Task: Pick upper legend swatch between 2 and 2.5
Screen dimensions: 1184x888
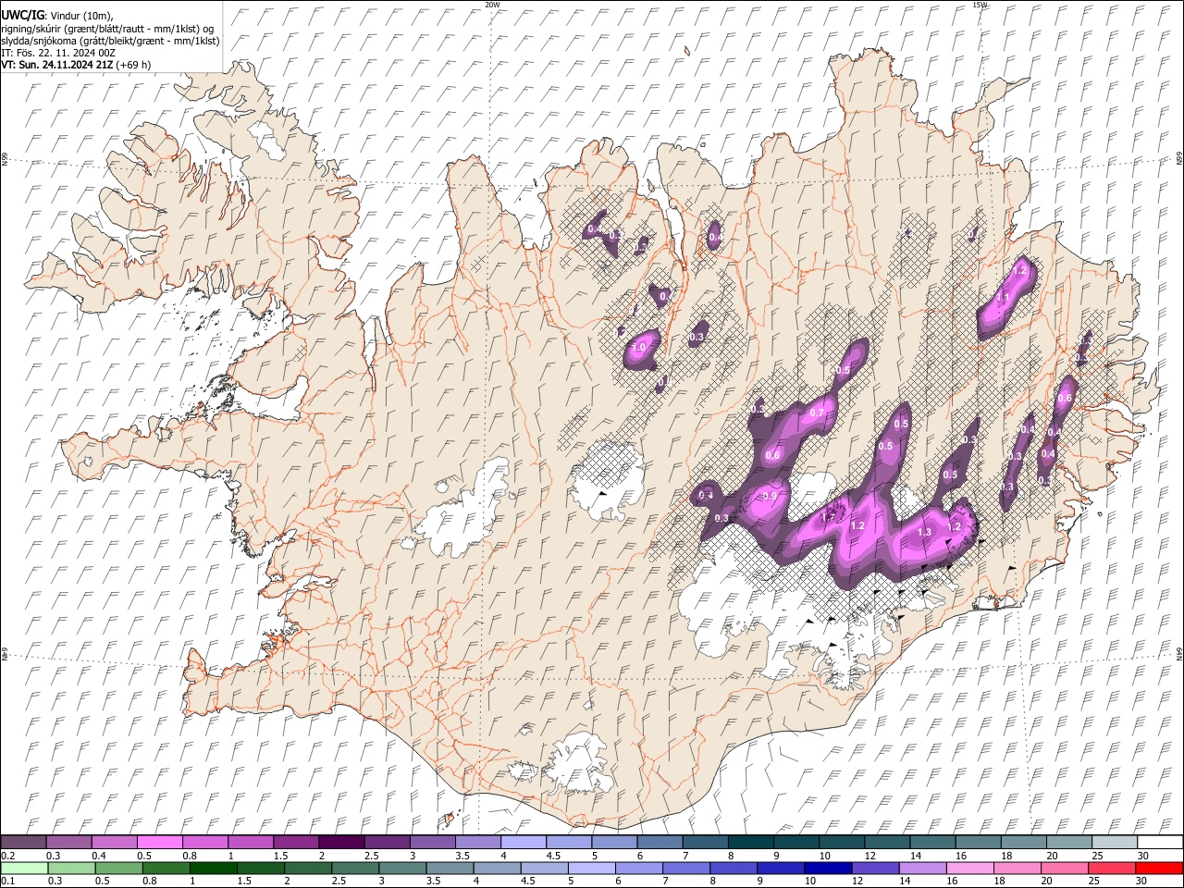Action: (x=341, y=842)
